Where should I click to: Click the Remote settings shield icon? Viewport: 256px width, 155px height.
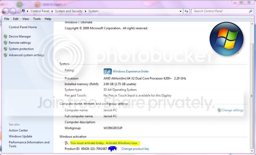pyautogui.click(x=5, y=43)
